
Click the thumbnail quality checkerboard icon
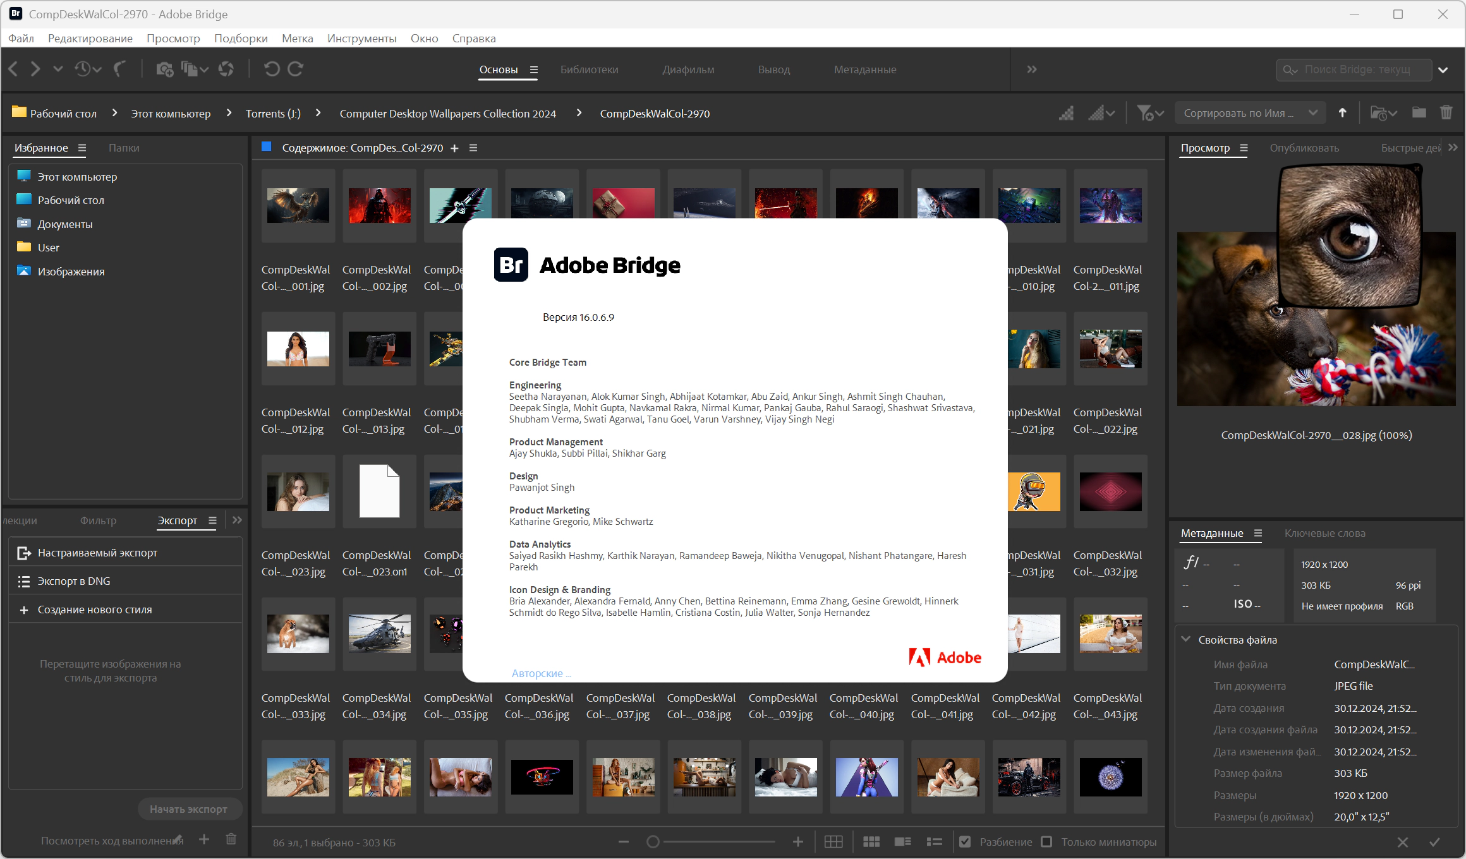(x=1067, y=113)
